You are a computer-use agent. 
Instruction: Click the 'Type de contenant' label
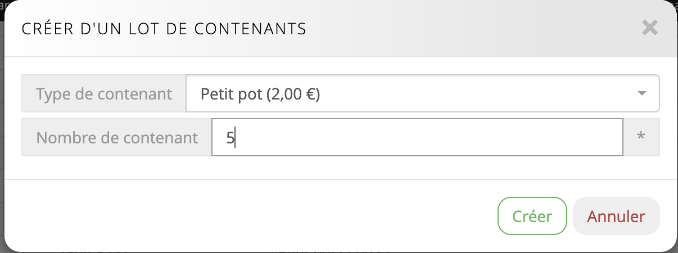click(104, 94)
